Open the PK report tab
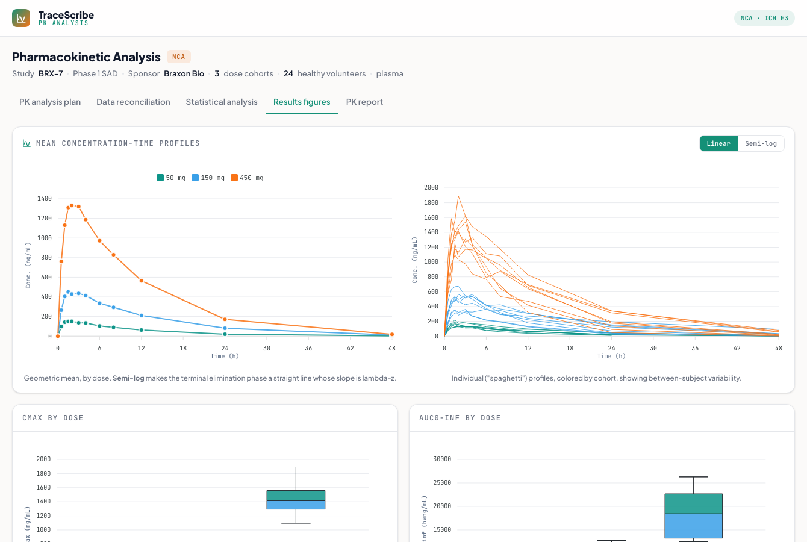This screenshot has height=542, width=807. (364, 102)
